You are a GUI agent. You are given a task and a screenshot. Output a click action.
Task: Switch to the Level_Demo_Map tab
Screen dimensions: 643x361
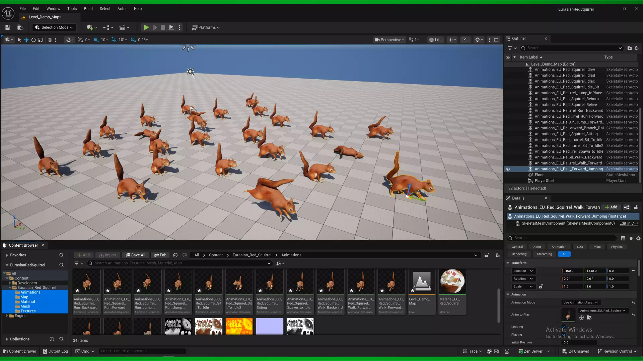[45, 17]
